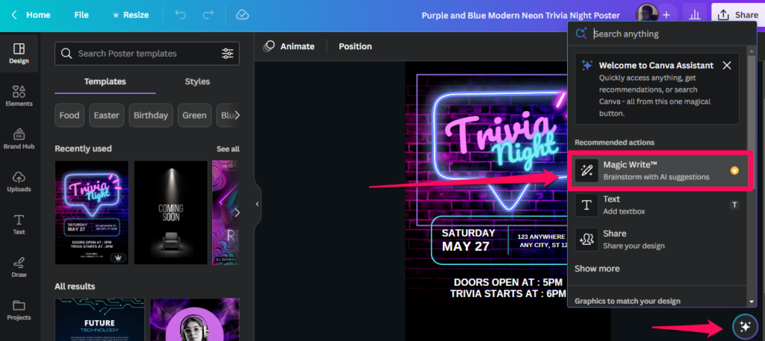Select the Green category chip
This screenshot has height=341, width=765.
click(x=195, y=116)
